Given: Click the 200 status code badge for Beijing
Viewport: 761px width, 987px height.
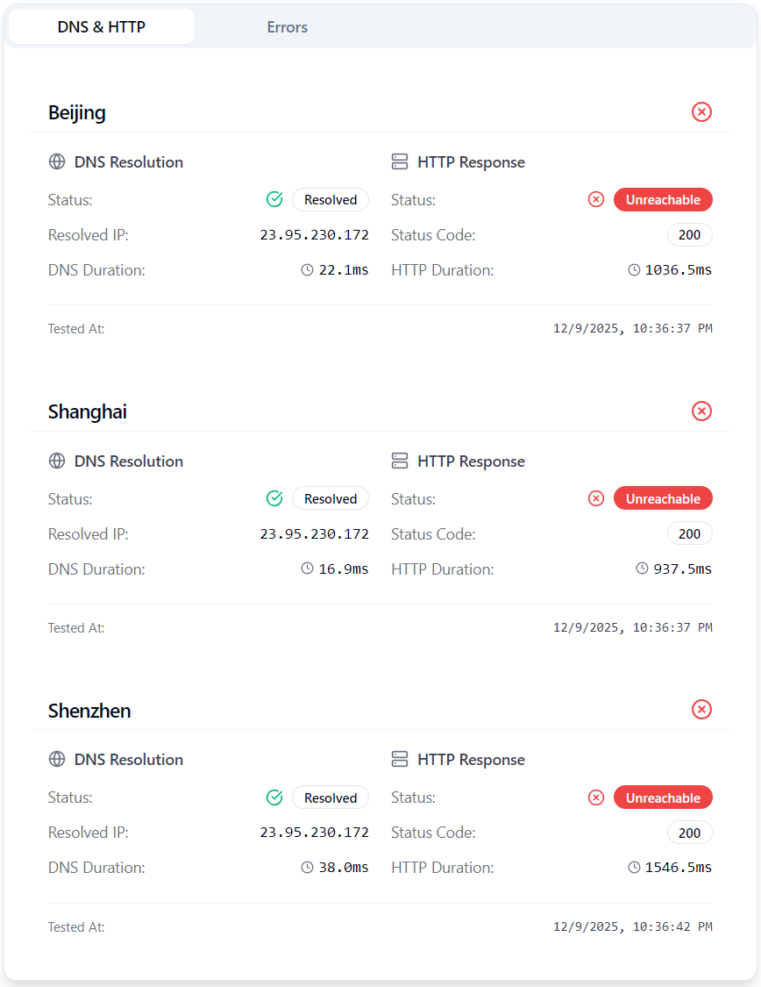Looking at the screenshot, I should (690, 235).
